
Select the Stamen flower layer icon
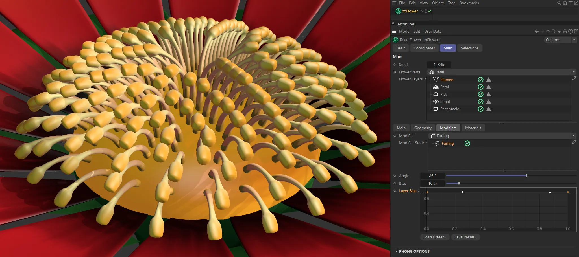pyautogui.click(x=436, y=80)
